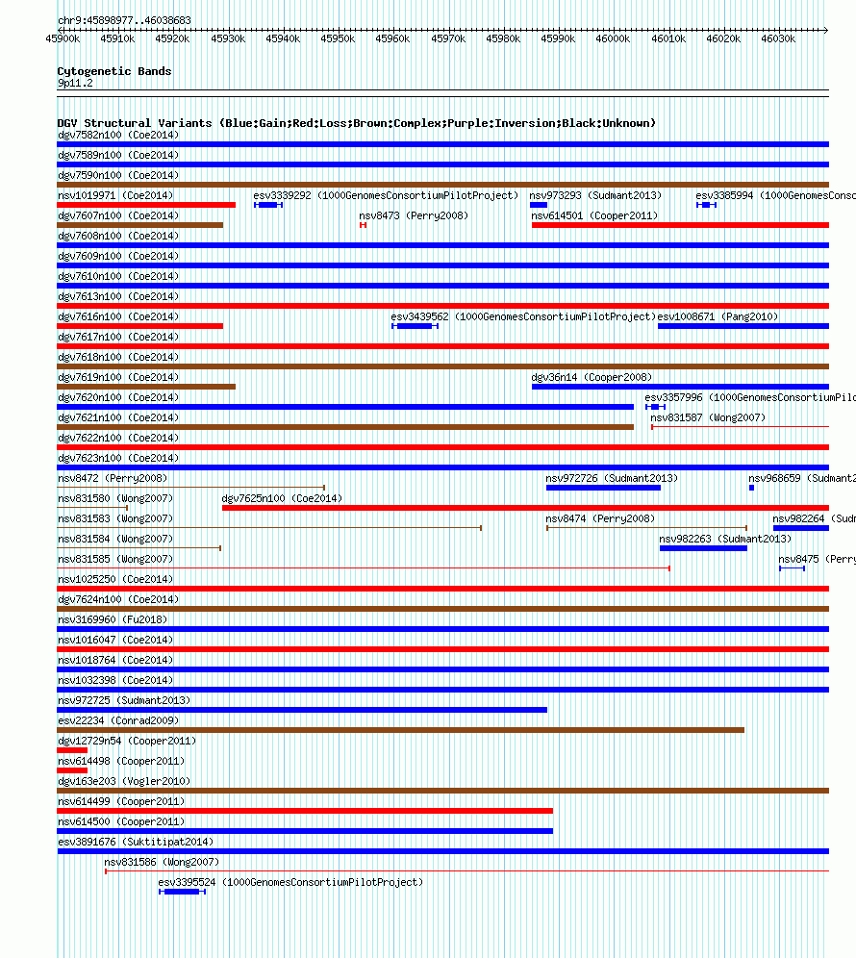Open dgv7609n100 (Coe2014) label
This screenshot has height=958, width=856.
click(x=118, y=256)
